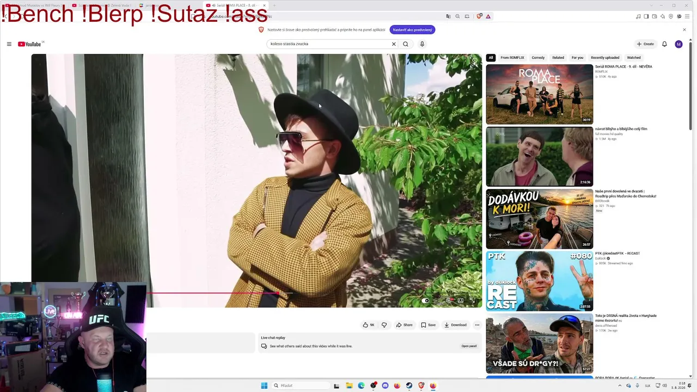Click the Share button
Image resolution: width=697 pixels, height=392 pixels.
point(404,325)
